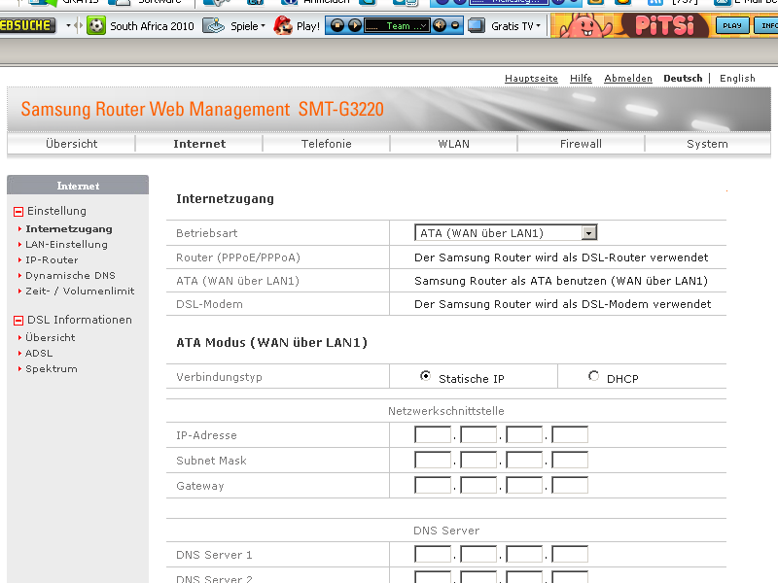Click the last octet field of DNS Server 1
Viewport: 778px width, 583px height.
[x=570, y=554]
